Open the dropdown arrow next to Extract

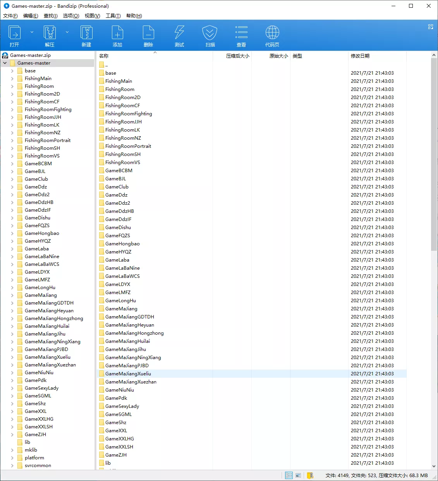67,32
